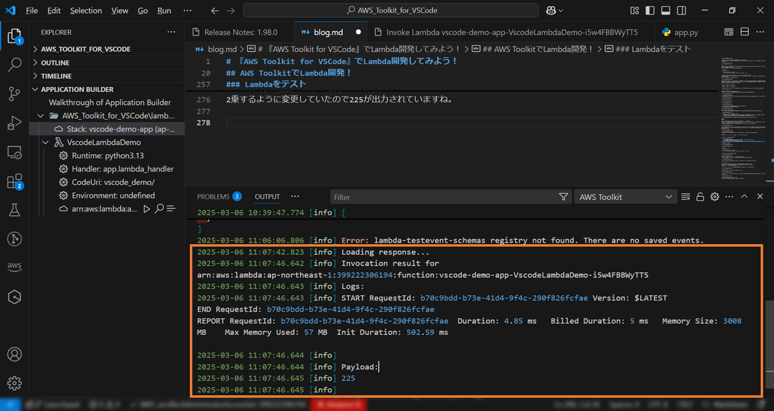Maximize the panel with the chevron
The width and height of the screenshot is (774, 411).
click(x=744, y=196)
